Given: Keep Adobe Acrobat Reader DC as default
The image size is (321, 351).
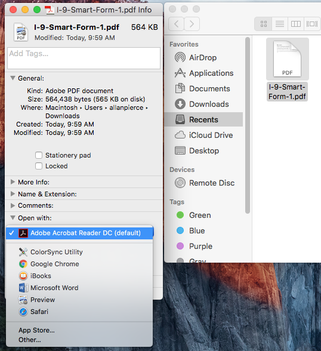Looking at the screenshot, I should click(x=79, y=233).
